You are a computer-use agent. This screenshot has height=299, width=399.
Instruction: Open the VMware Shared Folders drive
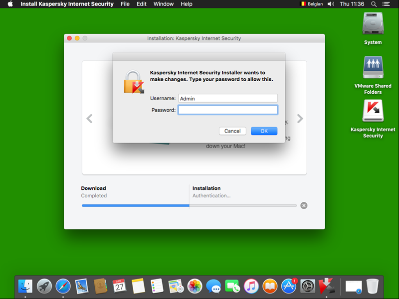373,68
